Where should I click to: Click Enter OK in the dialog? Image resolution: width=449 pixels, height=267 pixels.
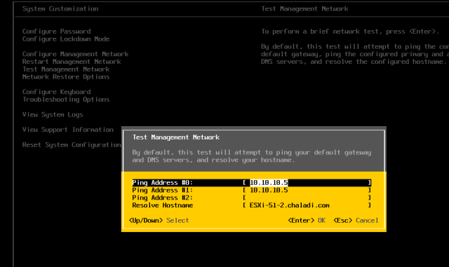click(x=307, y=220)
